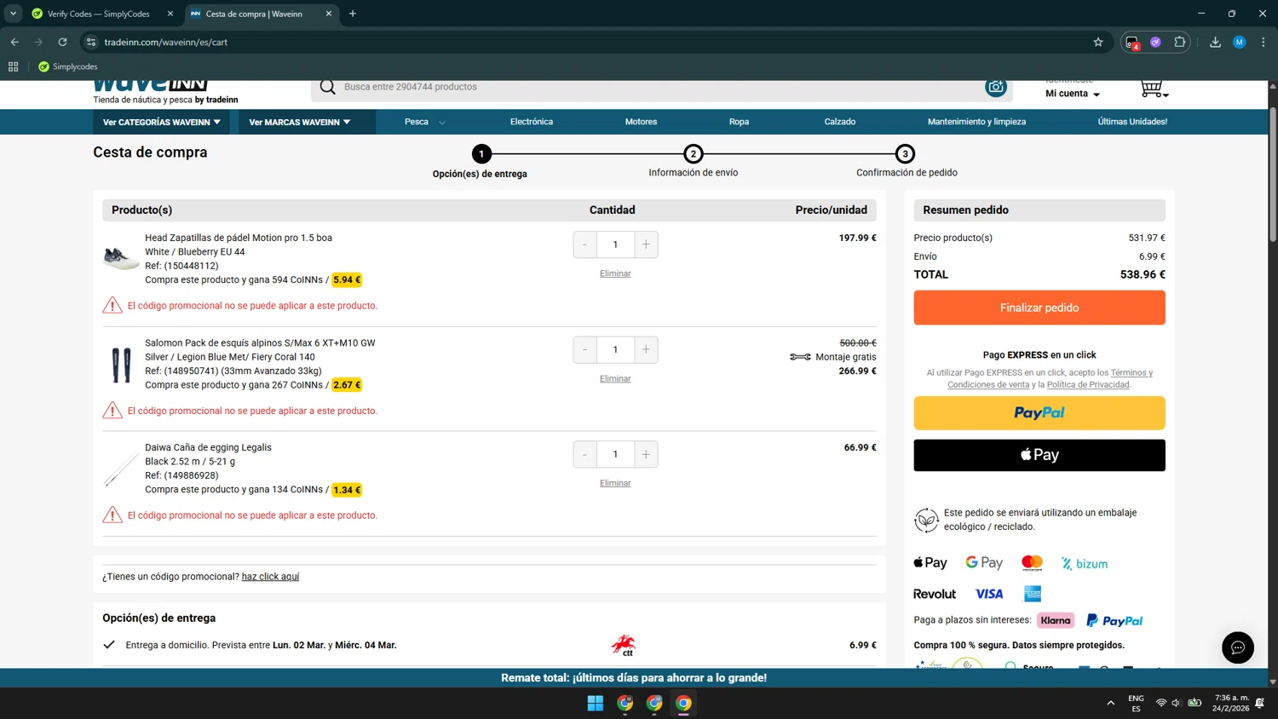Click the bottom Remate total banner
This screenshot has height=719, width=1278.
tap(634, 678)
